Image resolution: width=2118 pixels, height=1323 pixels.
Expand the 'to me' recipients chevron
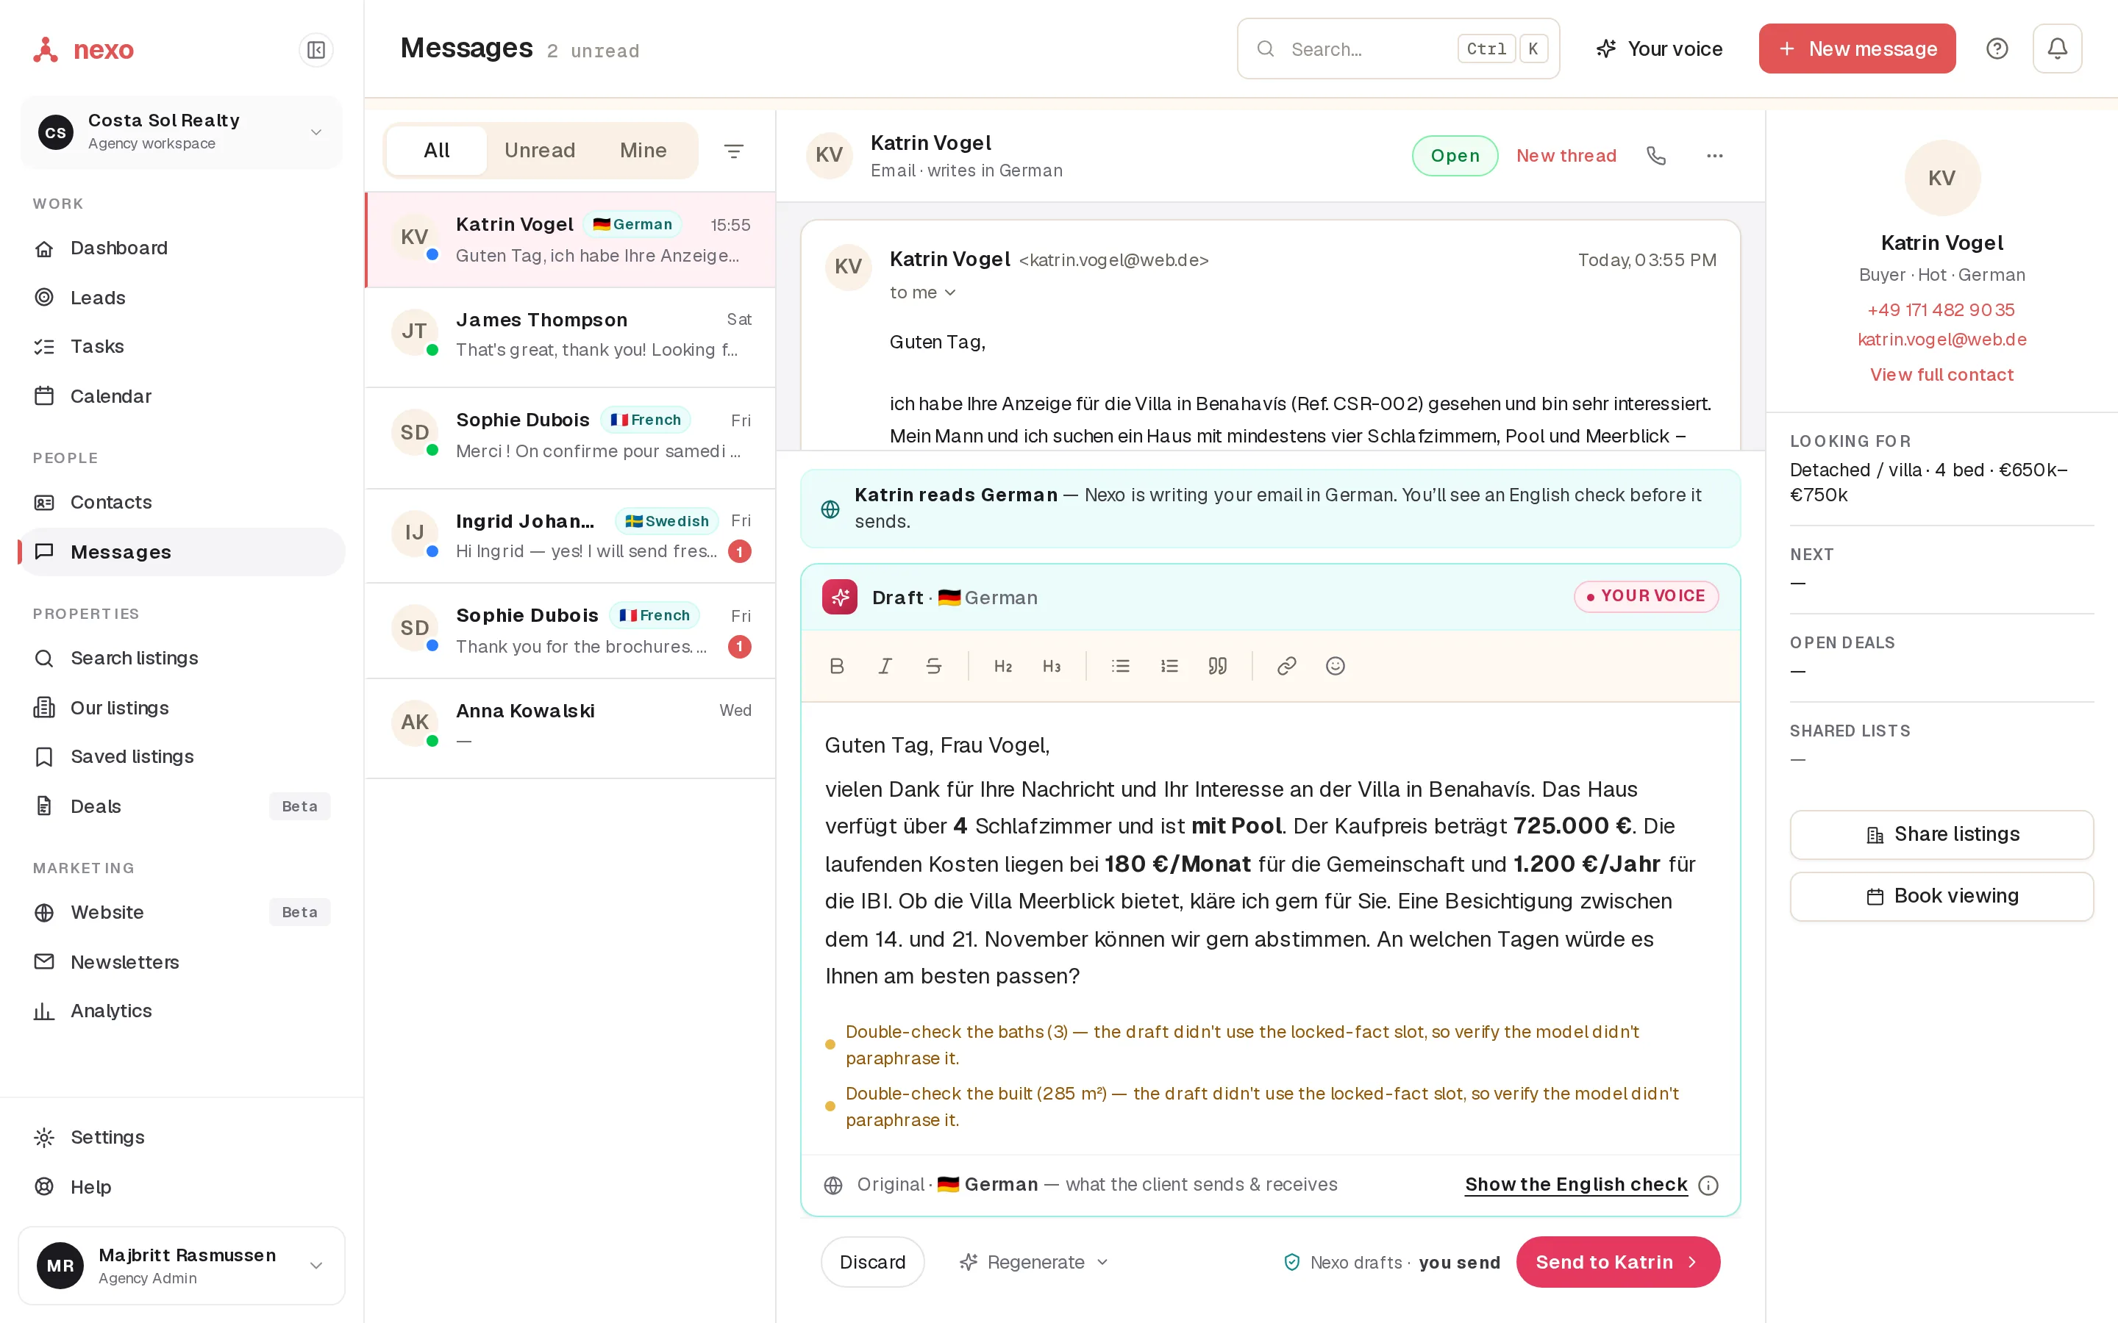950,293
